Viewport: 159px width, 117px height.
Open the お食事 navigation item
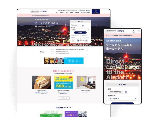(72, 13)
